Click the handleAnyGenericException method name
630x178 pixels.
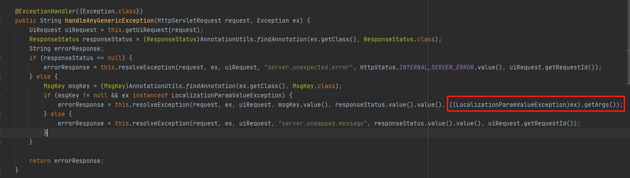tap(109, 20)
